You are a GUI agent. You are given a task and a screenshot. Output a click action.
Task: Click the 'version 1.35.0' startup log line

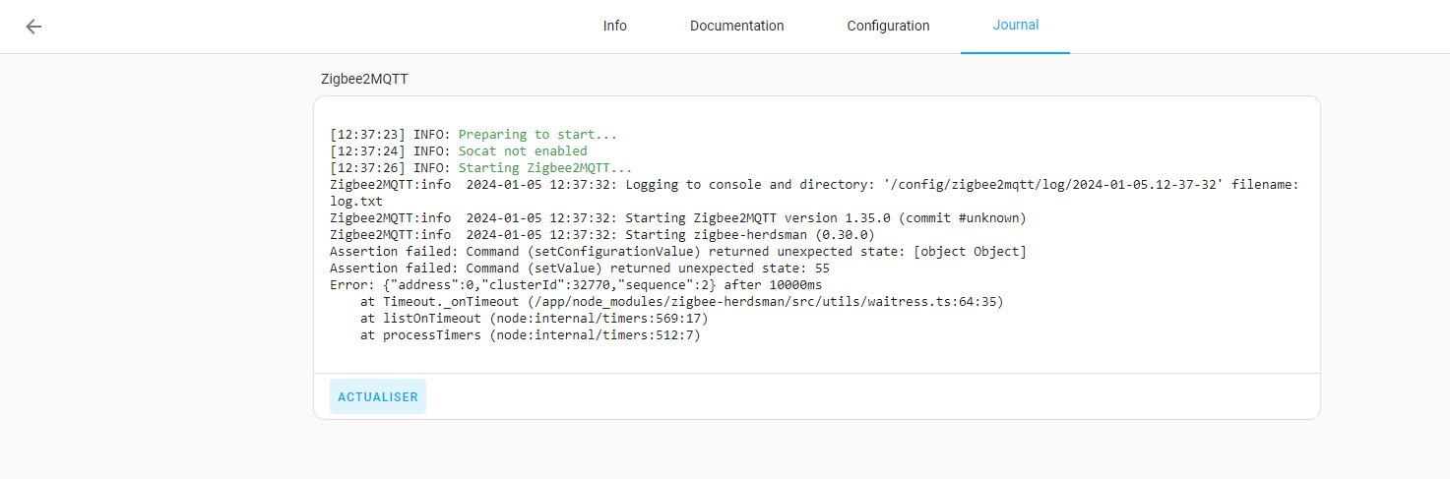(x=679, y=217)
